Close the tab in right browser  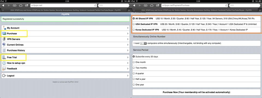134,10
